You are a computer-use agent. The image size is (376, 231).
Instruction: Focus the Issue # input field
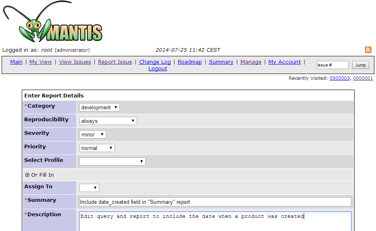click(x=332, y=65)
